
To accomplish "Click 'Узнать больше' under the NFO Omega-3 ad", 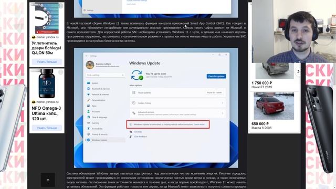I will point(47,128).
